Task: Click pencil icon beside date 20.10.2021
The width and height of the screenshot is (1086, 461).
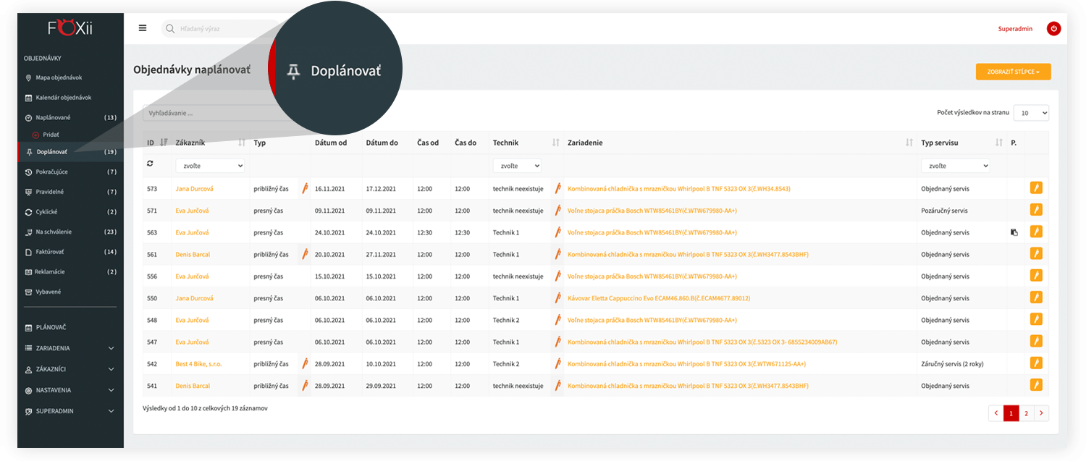Action: (x=305, y=254)
